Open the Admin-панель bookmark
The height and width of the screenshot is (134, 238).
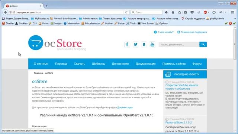(x=89, y=19)
